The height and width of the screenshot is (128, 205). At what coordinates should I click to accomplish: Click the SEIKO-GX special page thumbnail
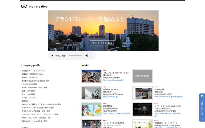tap(142, 109)
